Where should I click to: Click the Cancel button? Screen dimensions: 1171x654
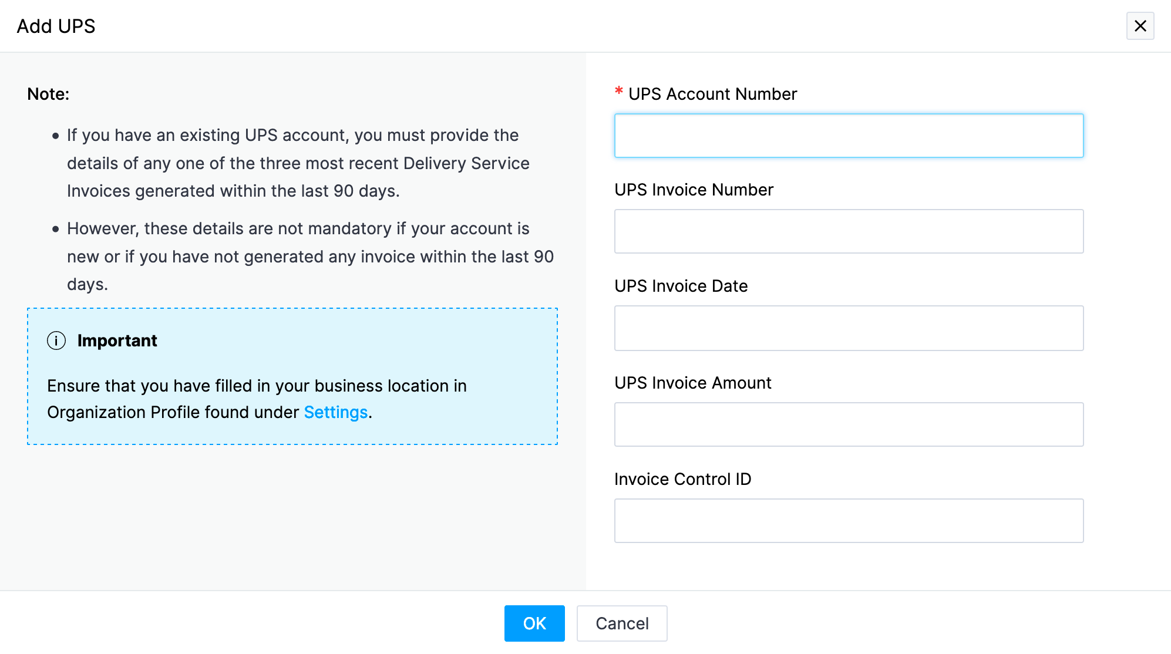point(622,623)
